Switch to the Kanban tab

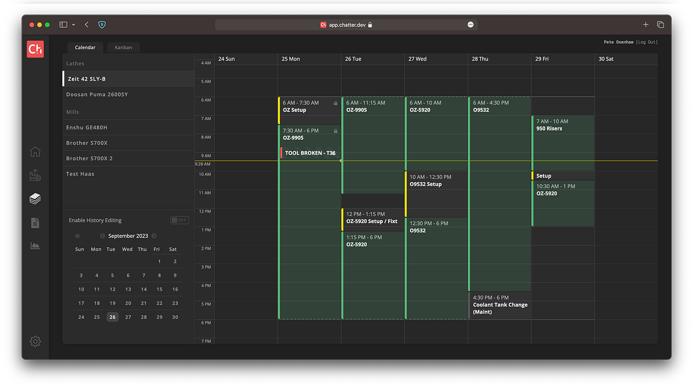123,47
